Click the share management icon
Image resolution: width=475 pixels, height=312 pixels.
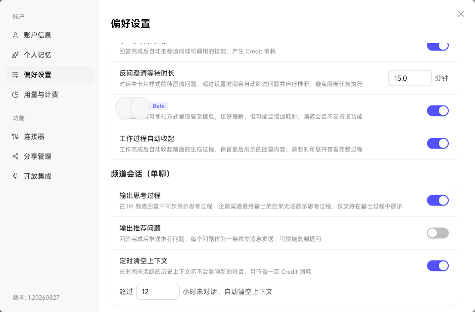[15, 156]
